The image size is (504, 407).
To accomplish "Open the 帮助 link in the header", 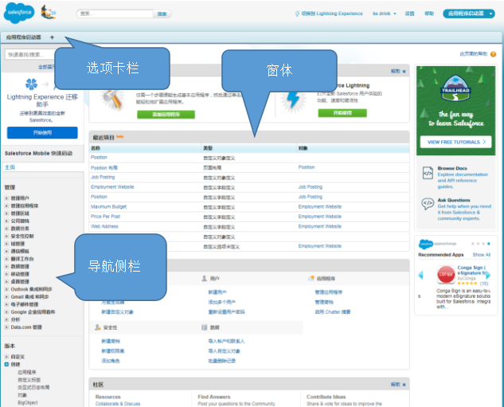I will click(429, 14).
